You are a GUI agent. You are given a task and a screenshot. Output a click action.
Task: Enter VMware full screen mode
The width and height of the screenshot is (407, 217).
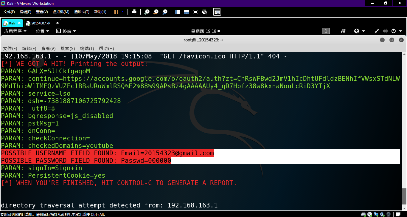(x=195, y=12)
